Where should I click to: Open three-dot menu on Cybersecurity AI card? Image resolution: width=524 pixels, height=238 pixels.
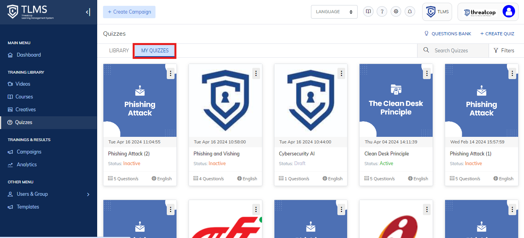point(341,73)
